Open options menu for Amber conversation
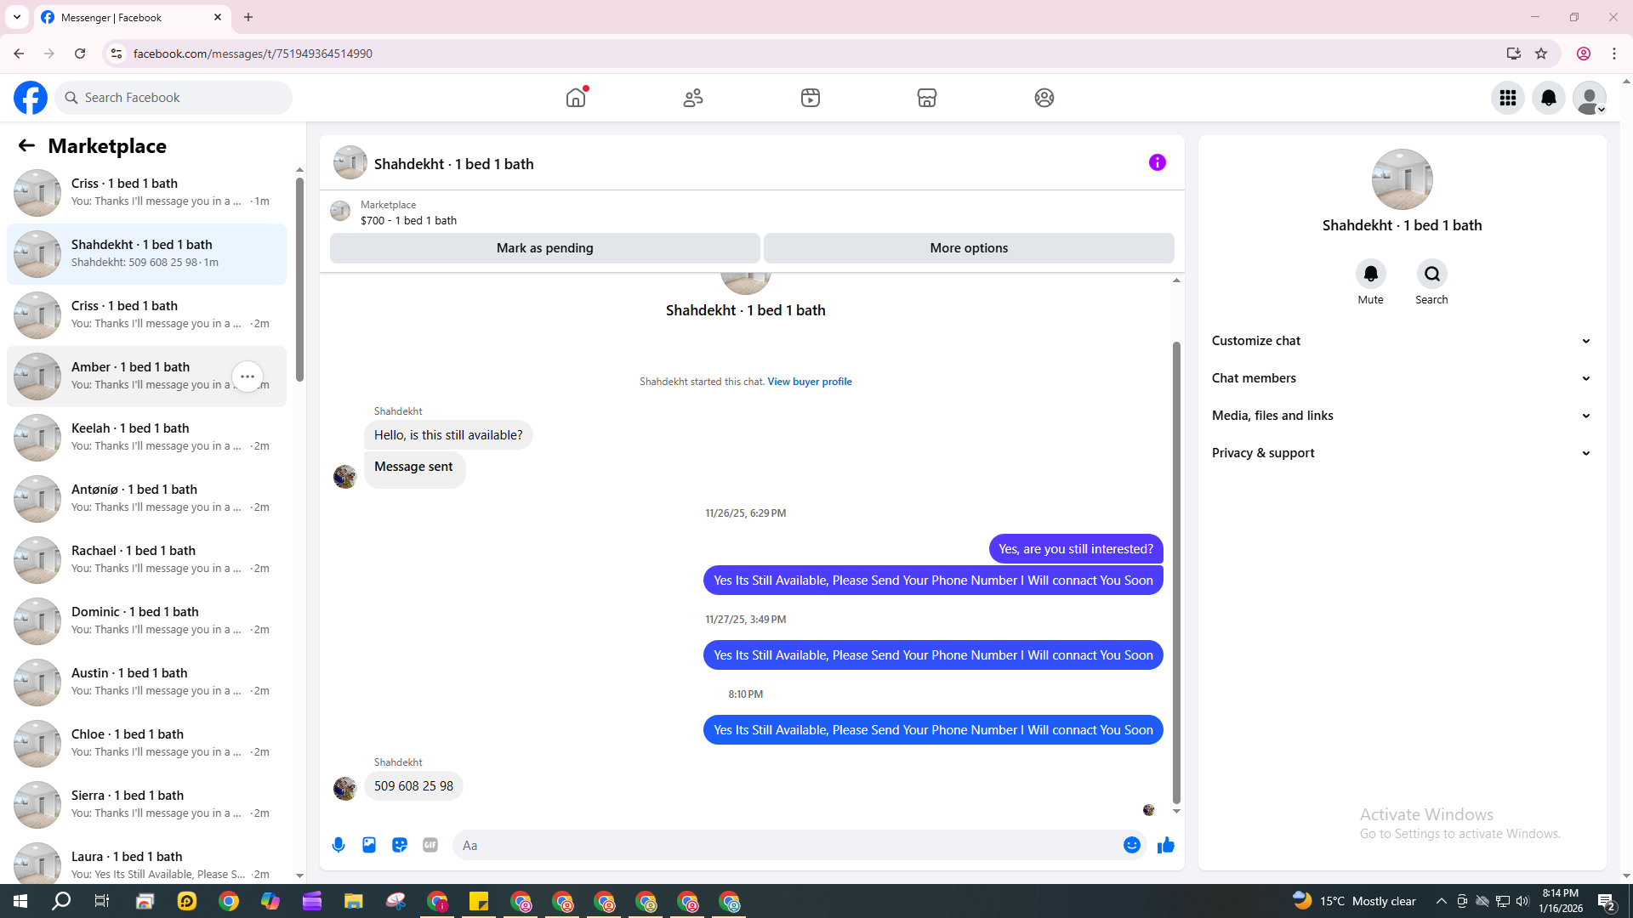The image size is (1633, 918). click(x=248, y=377)
